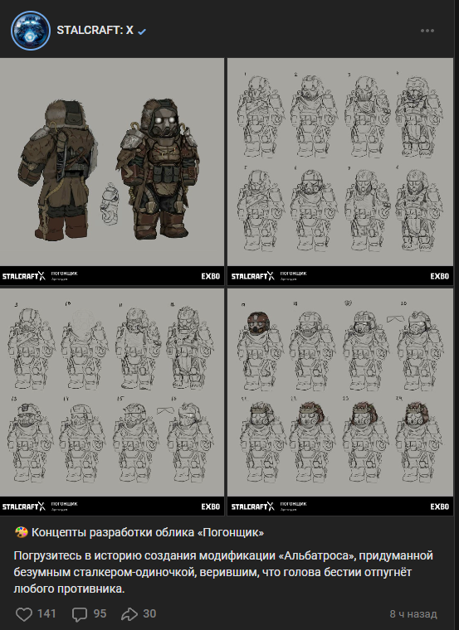Open the sketch sheet with brown-colored helmets
The image size is (459, 630).
[x=340, y=402]
